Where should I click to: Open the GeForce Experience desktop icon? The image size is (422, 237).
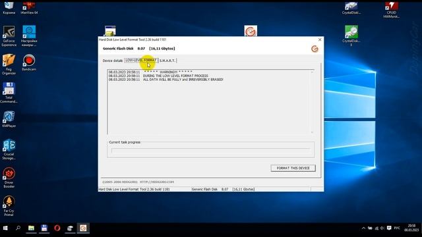[x=9, y=36]
